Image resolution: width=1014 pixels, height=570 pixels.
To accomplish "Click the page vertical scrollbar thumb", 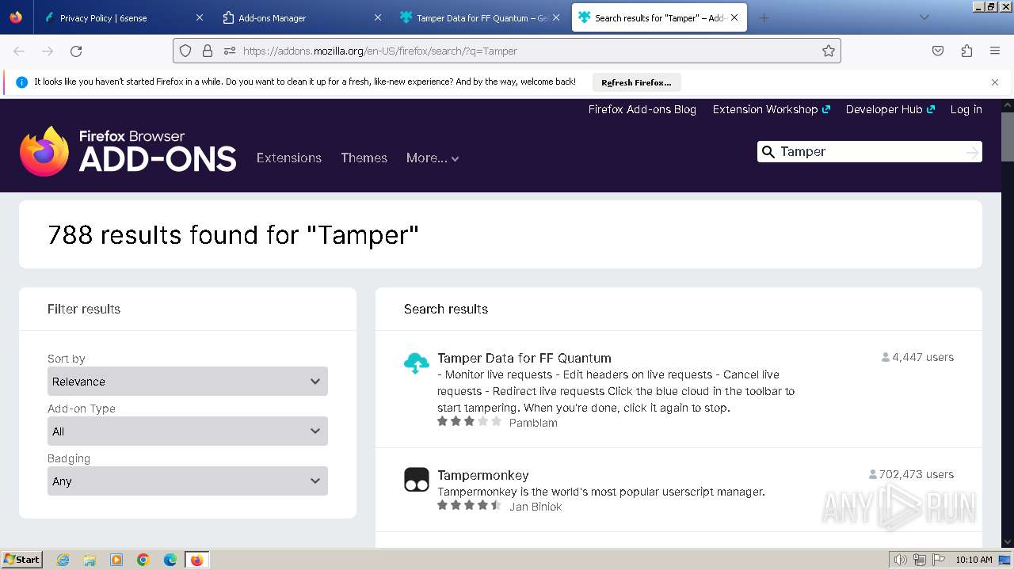I will pos(1007,136).
